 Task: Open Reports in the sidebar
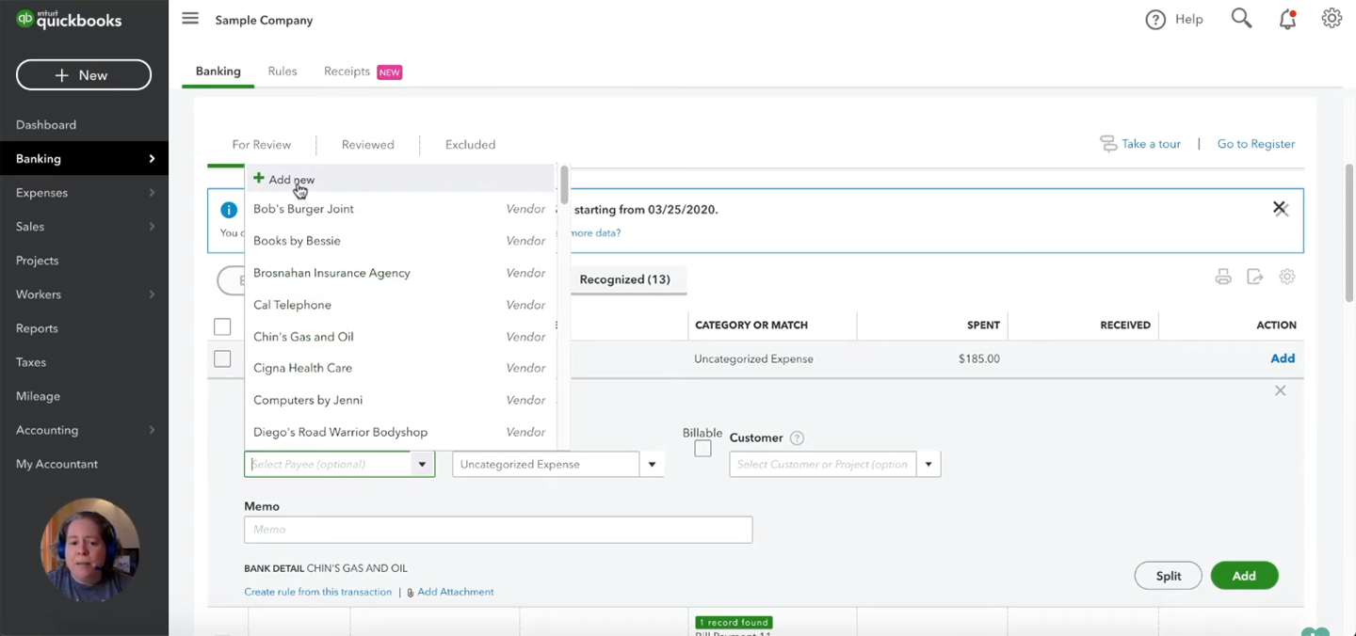pos(37,328)
